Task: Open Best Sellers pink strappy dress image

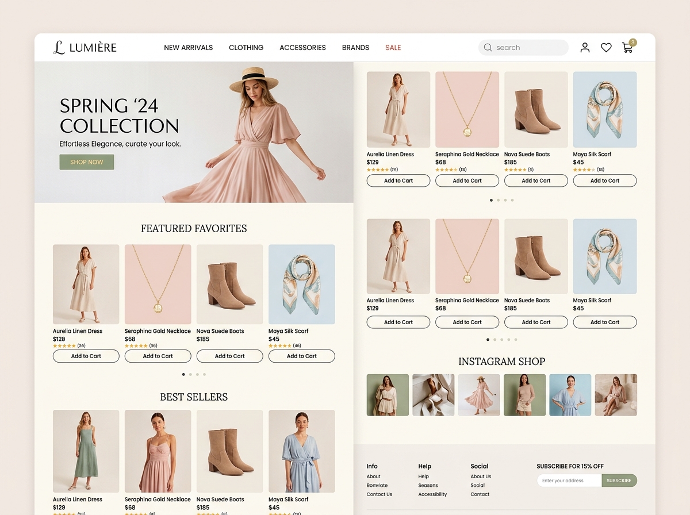Action: 158,451
